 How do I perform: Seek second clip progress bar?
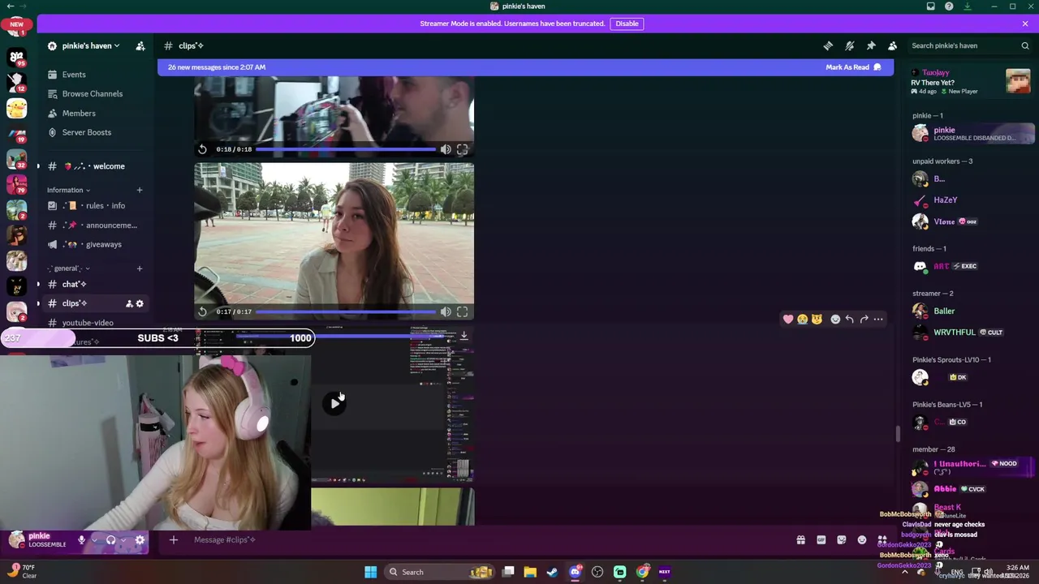click(x=346, y=311)
